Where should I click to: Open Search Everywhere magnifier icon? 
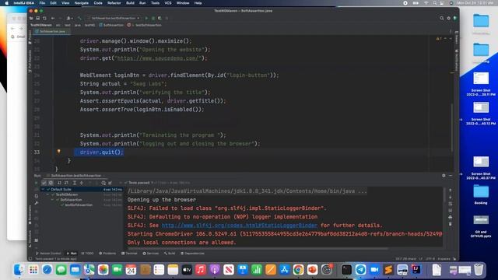tap(442, 18)
